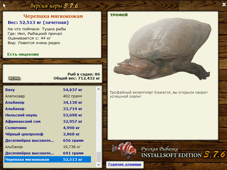
Task: Click the Вид: Ловится очень редко line
Action: 34,43
